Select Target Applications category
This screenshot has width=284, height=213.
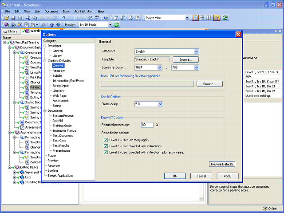60,176
